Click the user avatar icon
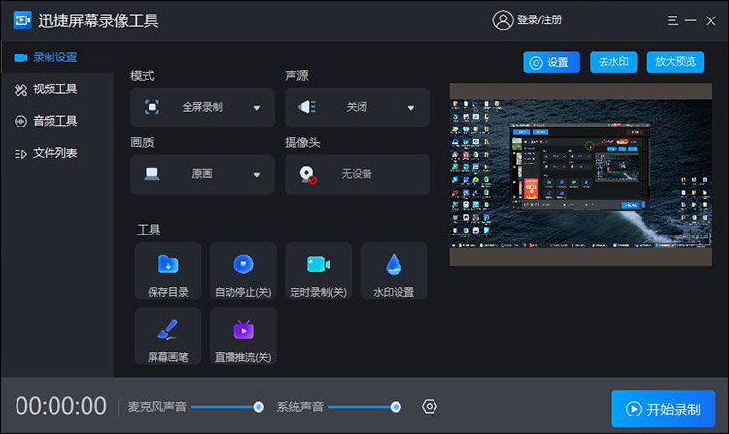 coord(503,20)
